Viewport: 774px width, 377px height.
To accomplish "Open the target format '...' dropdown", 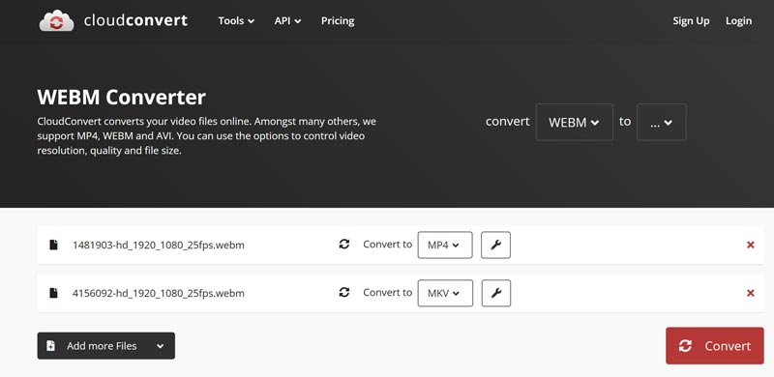I will click(662, 123).
